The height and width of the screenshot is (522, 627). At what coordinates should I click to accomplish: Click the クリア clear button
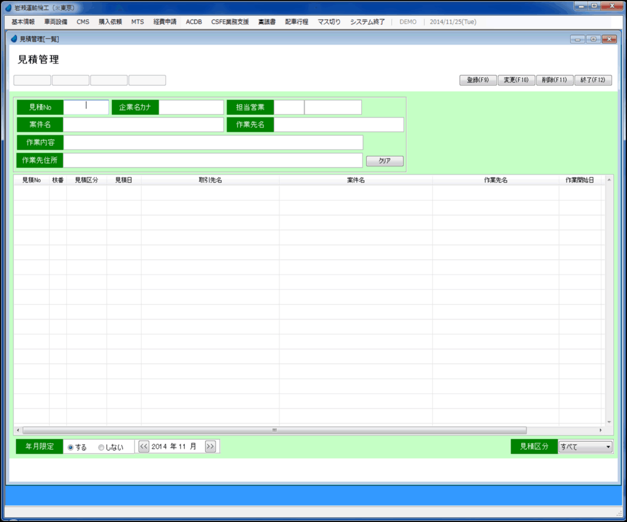(385, 161)
